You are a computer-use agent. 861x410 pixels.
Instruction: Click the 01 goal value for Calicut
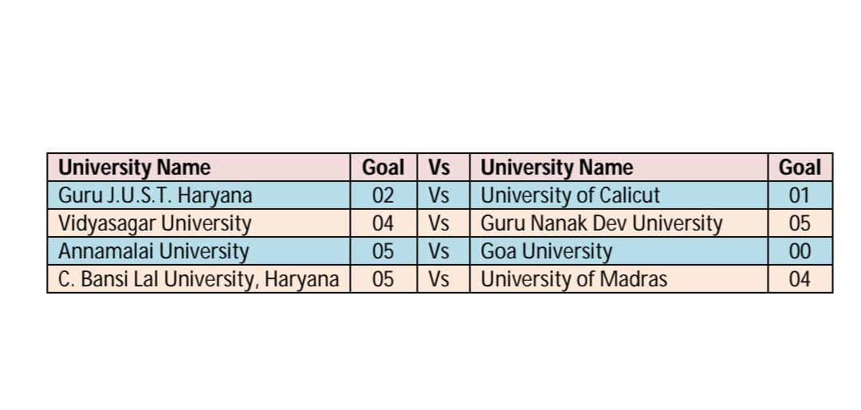tap(800, 195)
